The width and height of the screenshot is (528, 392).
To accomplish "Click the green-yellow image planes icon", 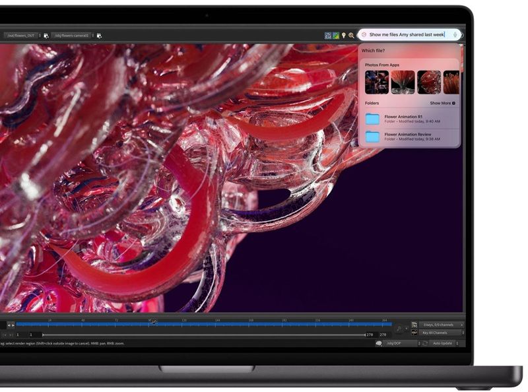I will (x=336, y=36).
